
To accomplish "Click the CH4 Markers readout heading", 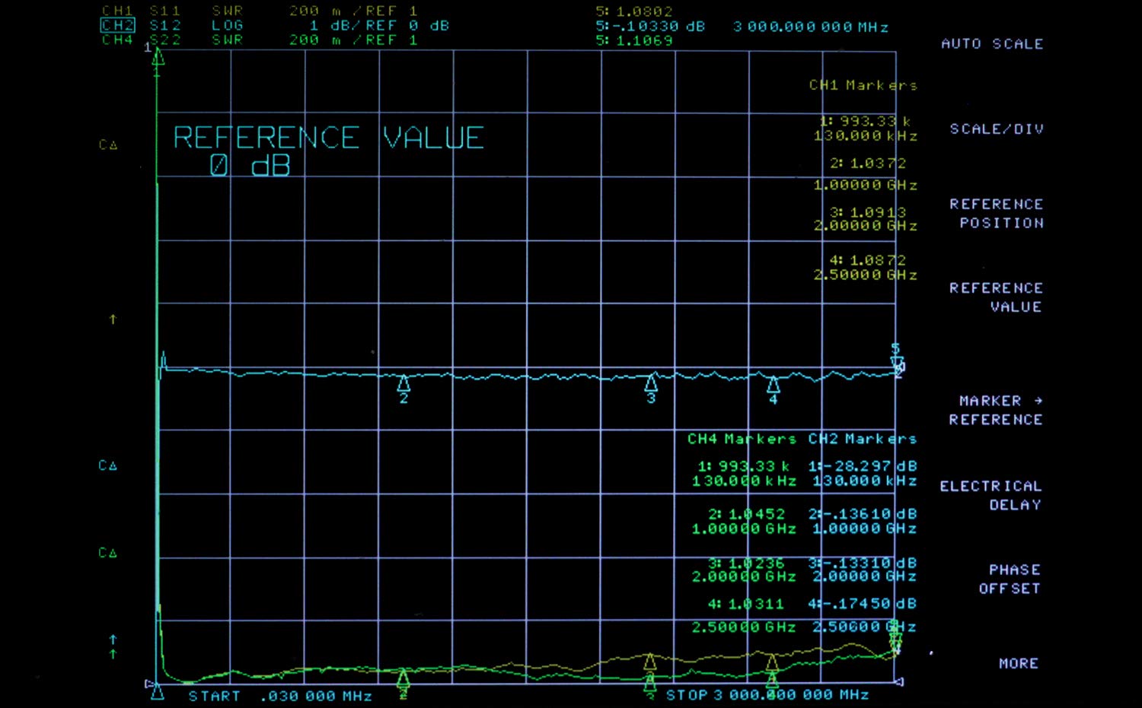I will tap(742, 439).
